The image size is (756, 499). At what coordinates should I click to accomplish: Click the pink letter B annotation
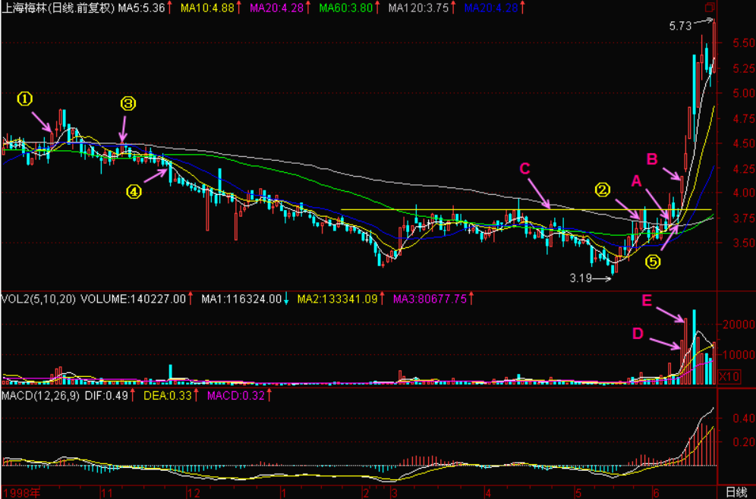coord(652,158)
